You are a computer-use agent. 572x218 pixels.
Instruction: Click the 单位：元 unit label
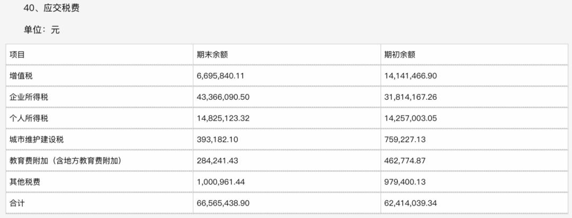pos(41,30)
